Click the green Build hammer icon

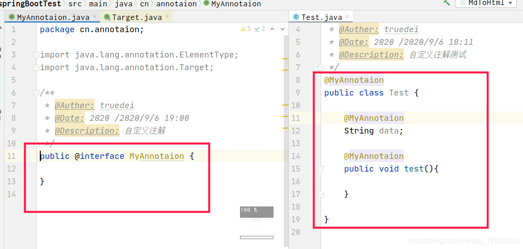coord(446,2)
